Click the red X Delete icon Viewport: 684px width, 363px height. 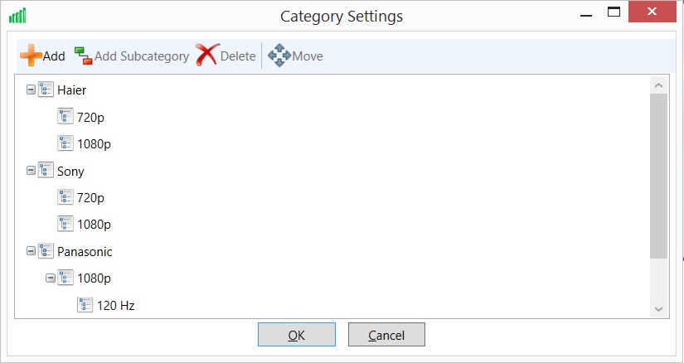pos(206,56)
